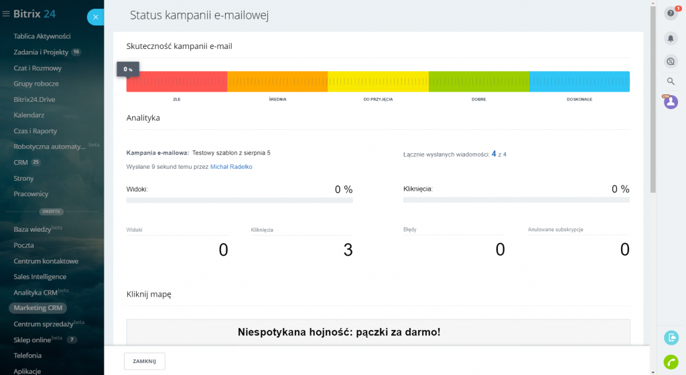Screen dimensions: 686x375
Task: Open the chat messages icon
Action: (x=671, y=61)
